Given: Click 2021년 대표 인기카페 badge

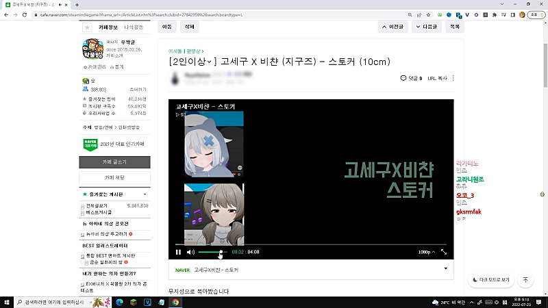Looking at the screenshot, I should 114,144.
